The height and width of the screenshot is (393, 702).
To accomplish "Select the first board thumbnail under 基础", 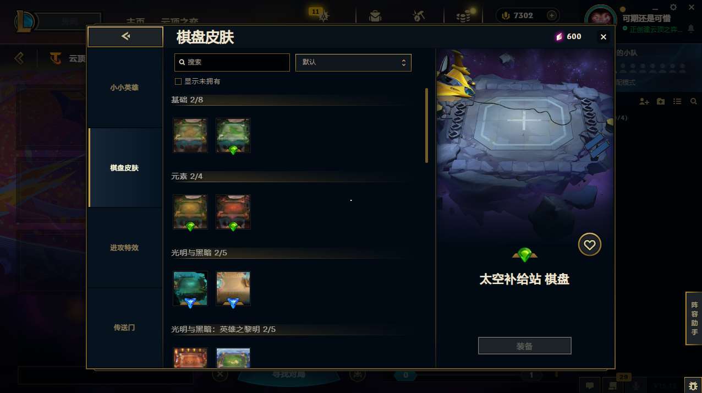I will [190, 135].
